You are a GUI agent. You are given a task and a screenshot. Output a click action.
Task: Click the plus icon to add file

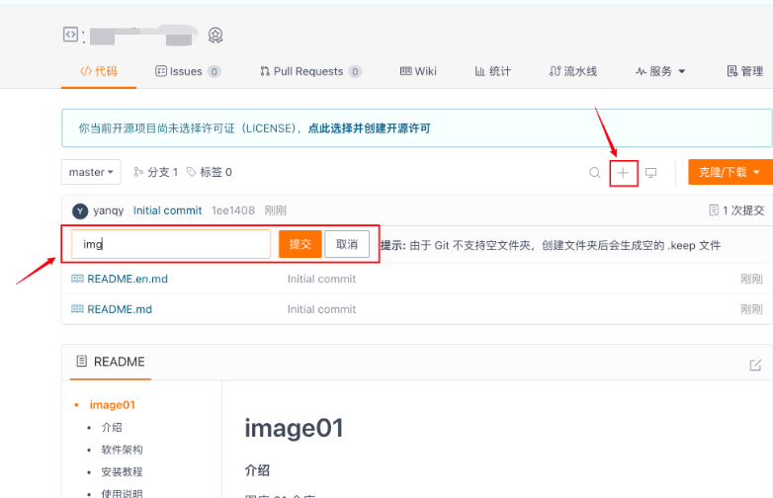[623, 173]
